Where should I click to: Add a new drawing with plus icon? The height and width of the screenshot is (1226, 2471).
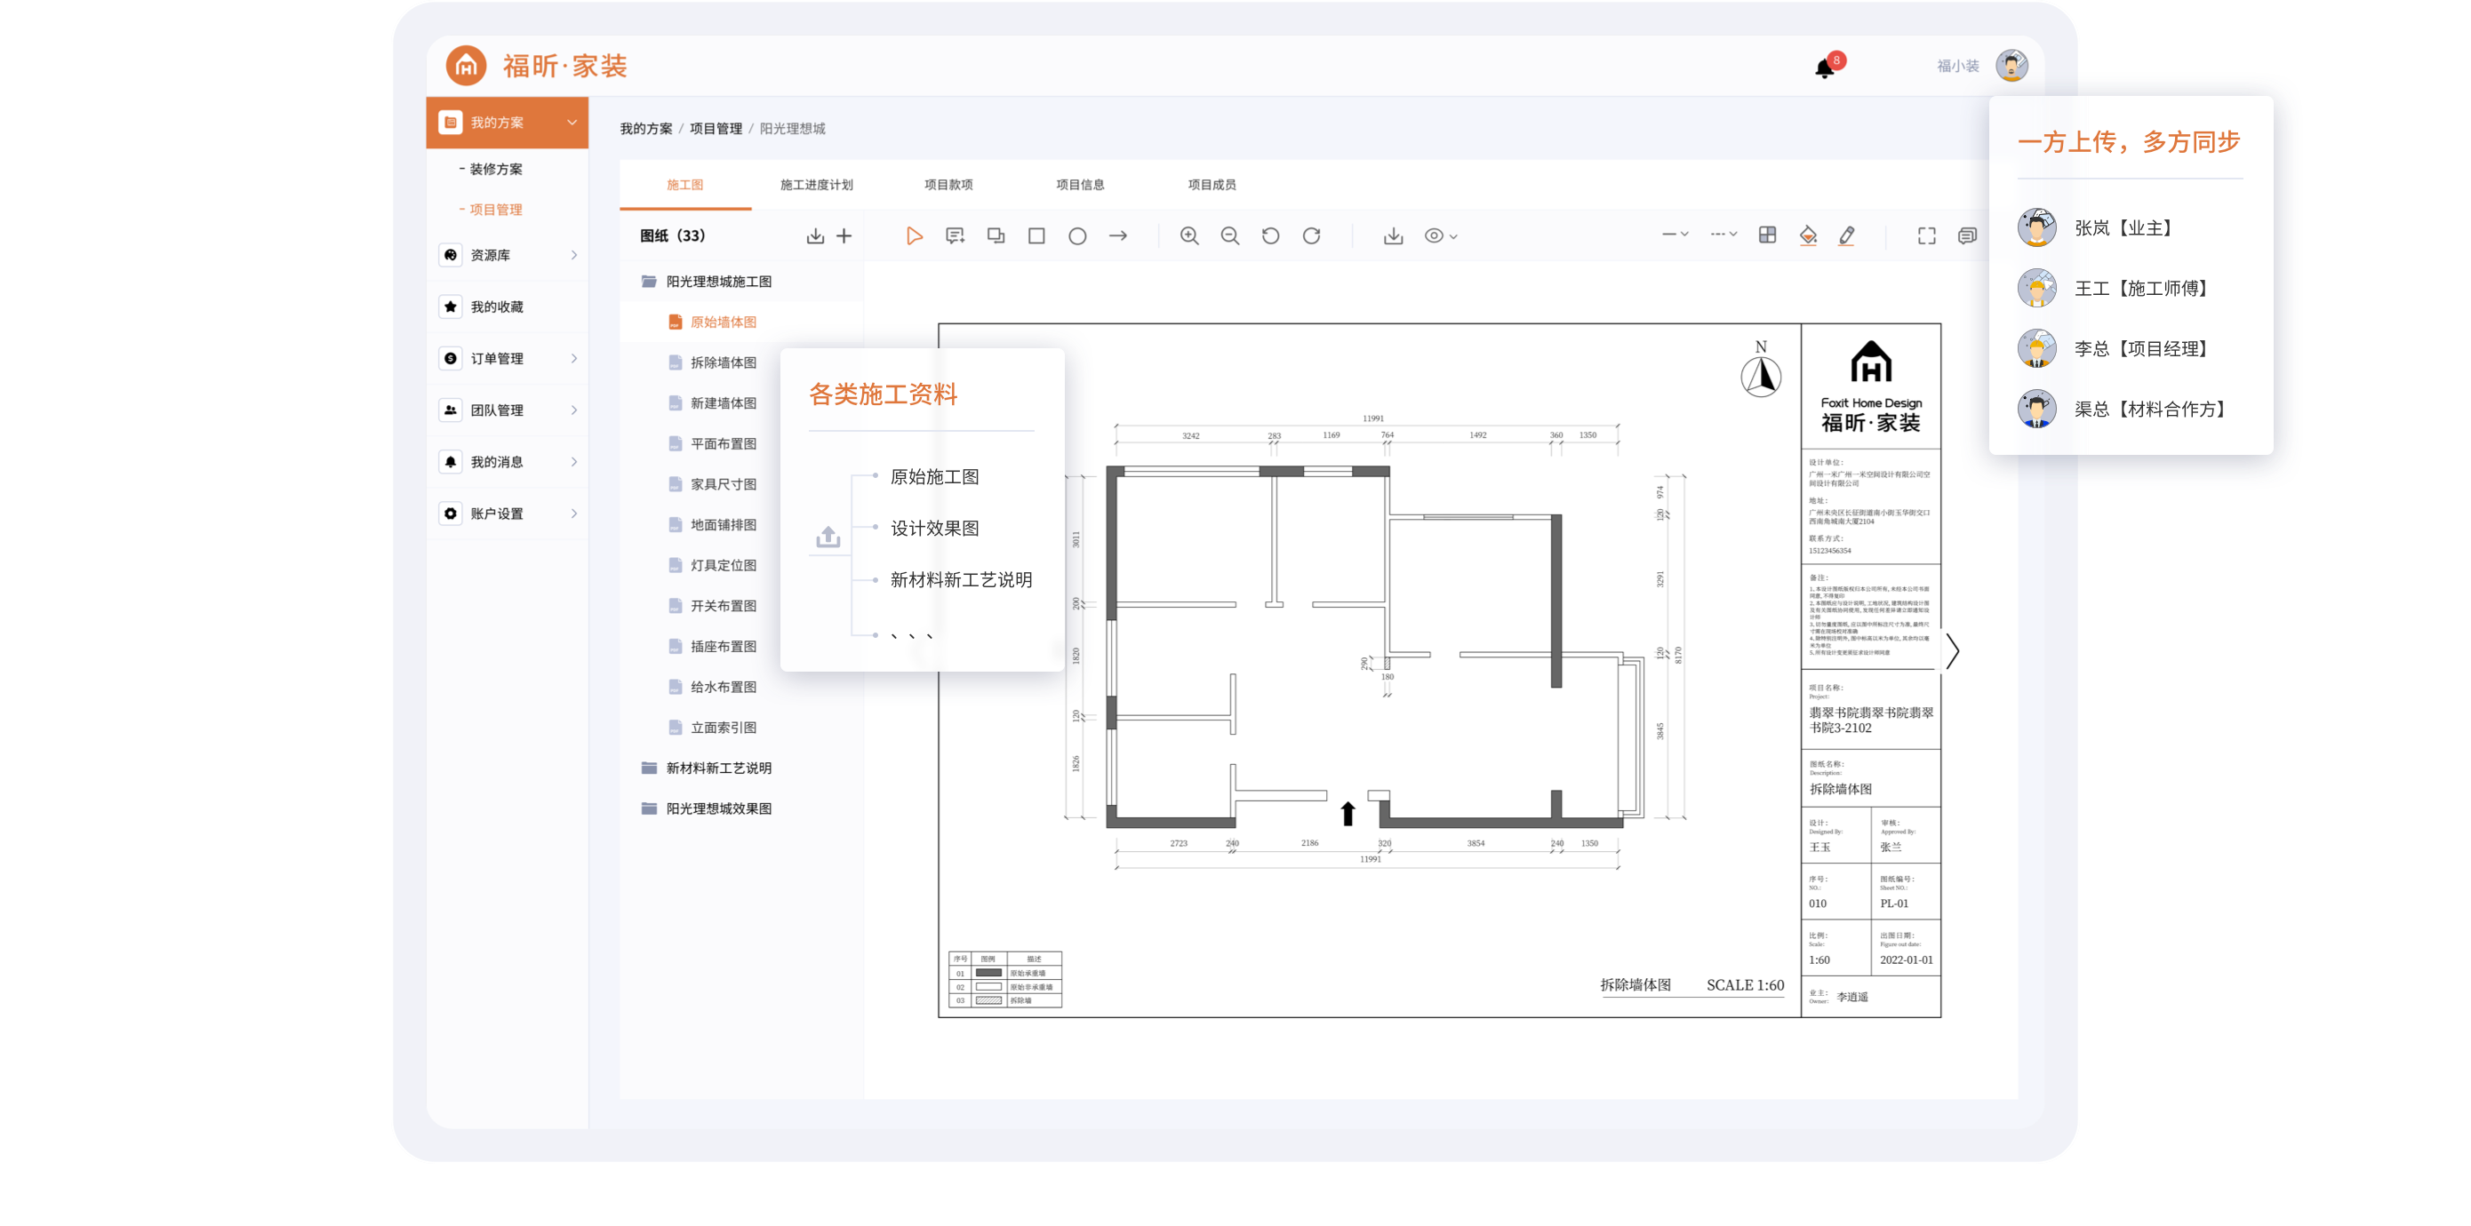pos(844,235)
